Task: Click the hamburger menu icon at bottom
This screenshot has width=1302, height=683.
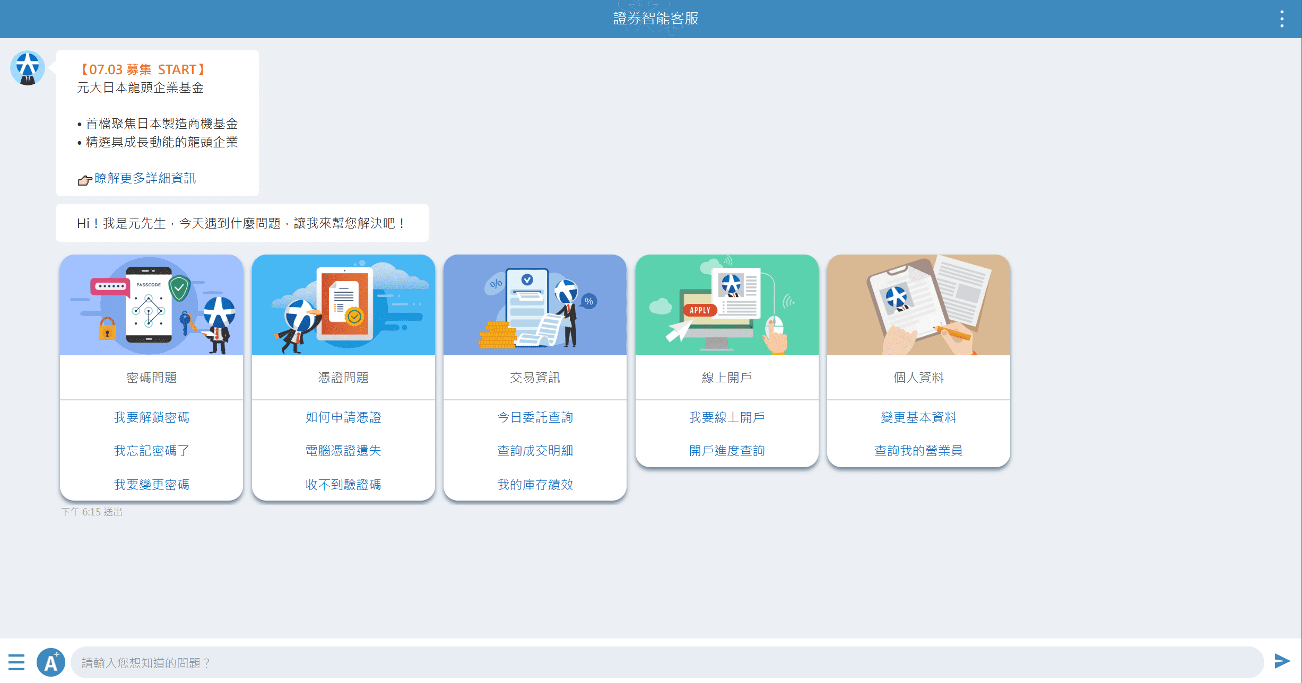Action: point(16,662)
